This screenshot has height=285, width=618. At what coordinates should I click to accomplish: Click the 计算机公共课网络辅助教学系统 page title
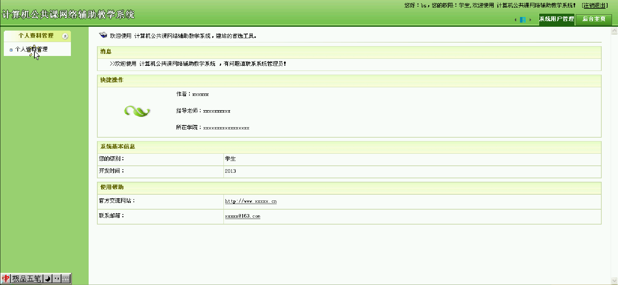[x=68, y=15]
